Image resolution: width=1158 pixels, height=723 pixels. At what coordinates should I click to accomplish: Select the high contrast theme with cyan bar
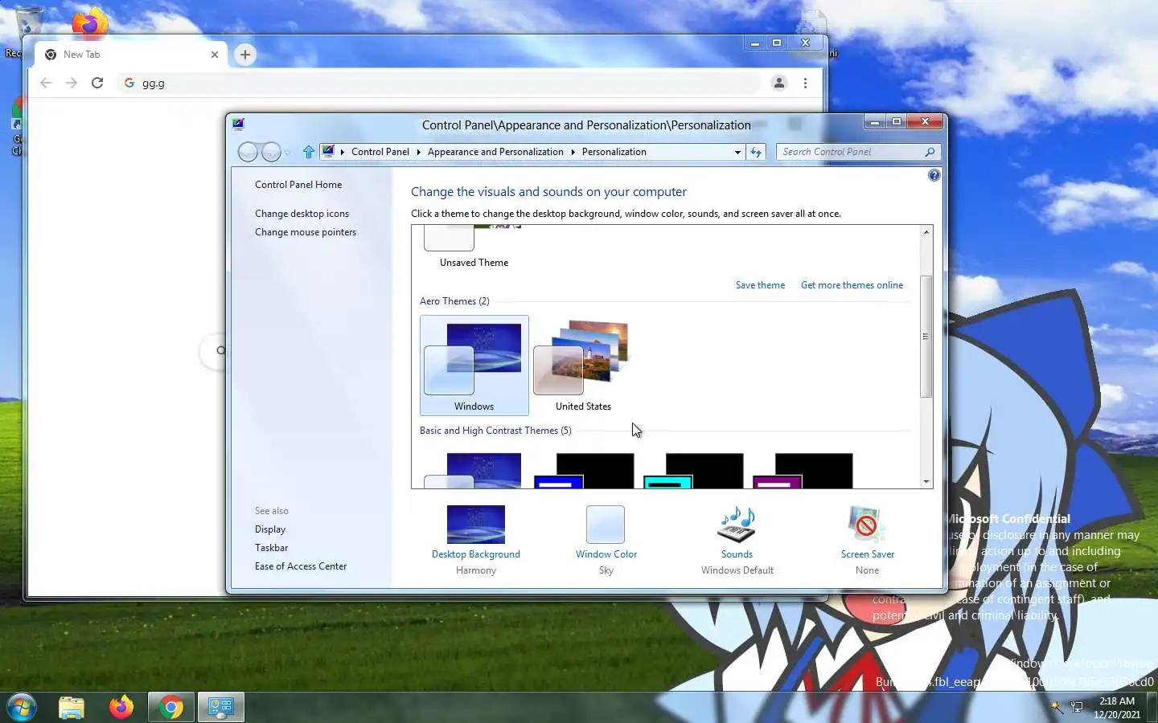(x=693, y=471)
